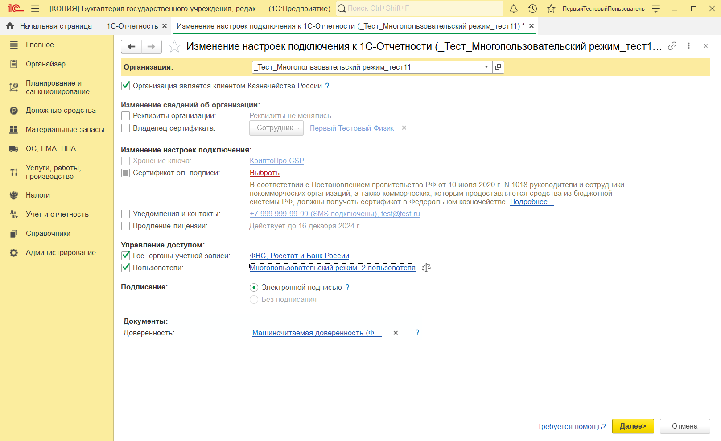Open the 1C main menu logo
Screen dimensions: 721x441
(15, 8)
